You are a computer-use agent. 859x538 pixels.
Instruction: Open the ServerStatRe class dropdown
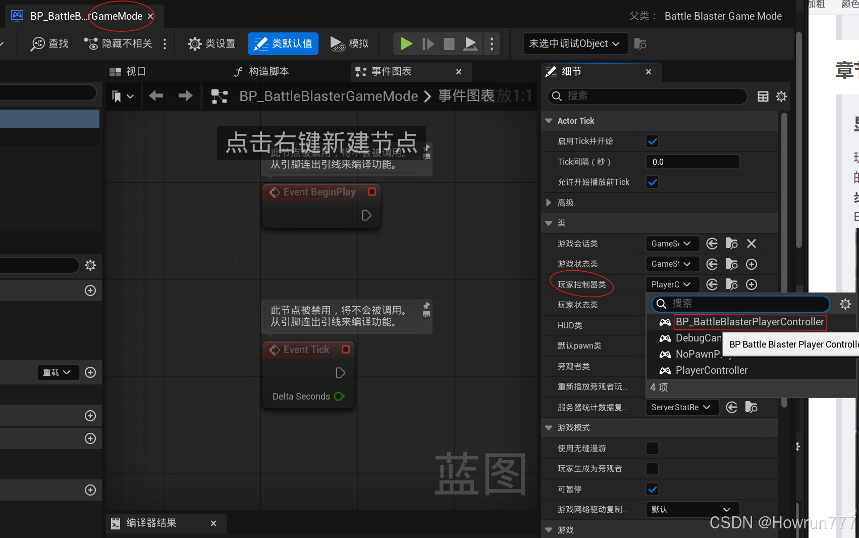coord(682,407)
